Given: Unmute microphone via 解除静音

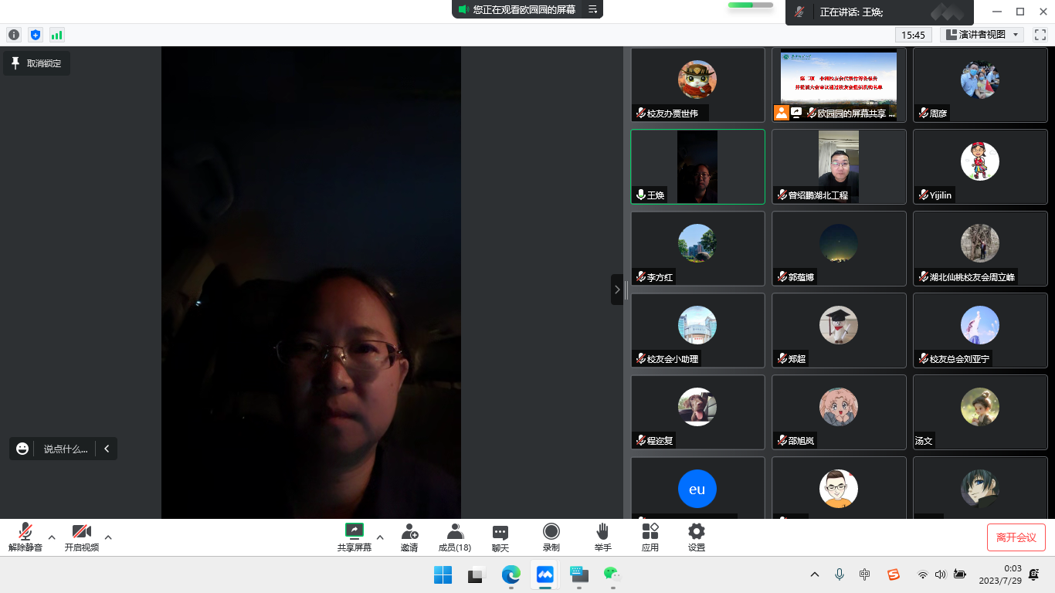Looking at the screenshot, I should tap(25, 537).
